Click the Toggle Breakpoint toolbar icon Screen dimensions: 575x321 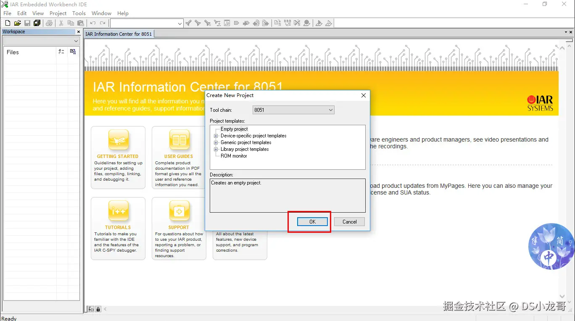[x=307, y=23]
